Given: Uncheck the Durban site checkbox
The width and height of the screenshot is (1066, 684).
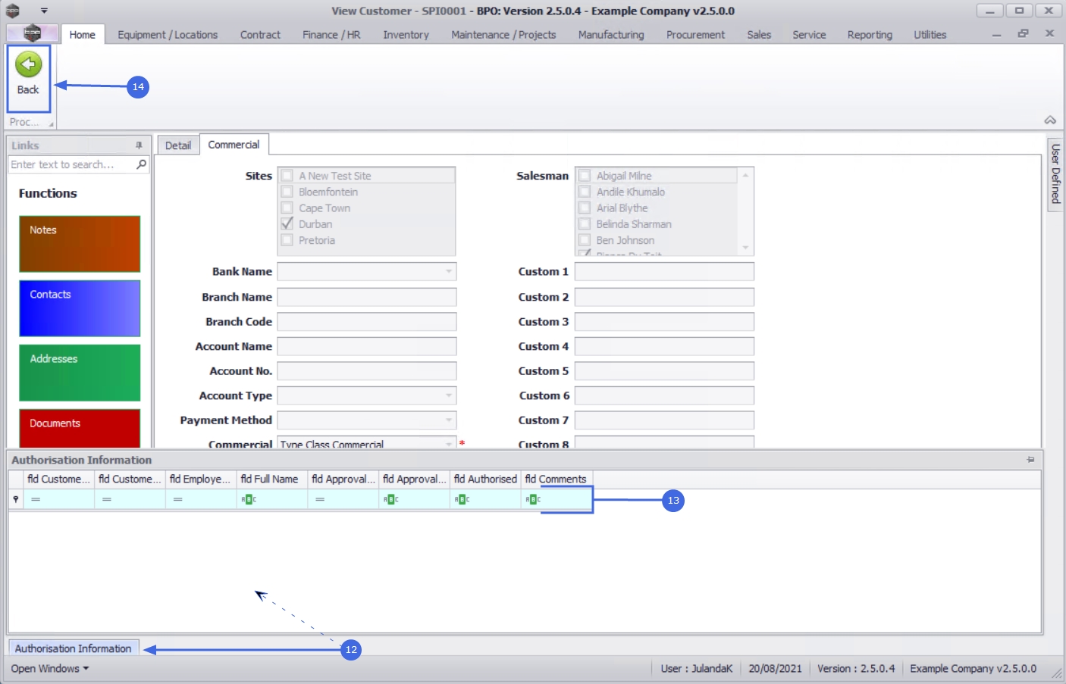Looking at the screenshot, I should click(x=287, y=223).
